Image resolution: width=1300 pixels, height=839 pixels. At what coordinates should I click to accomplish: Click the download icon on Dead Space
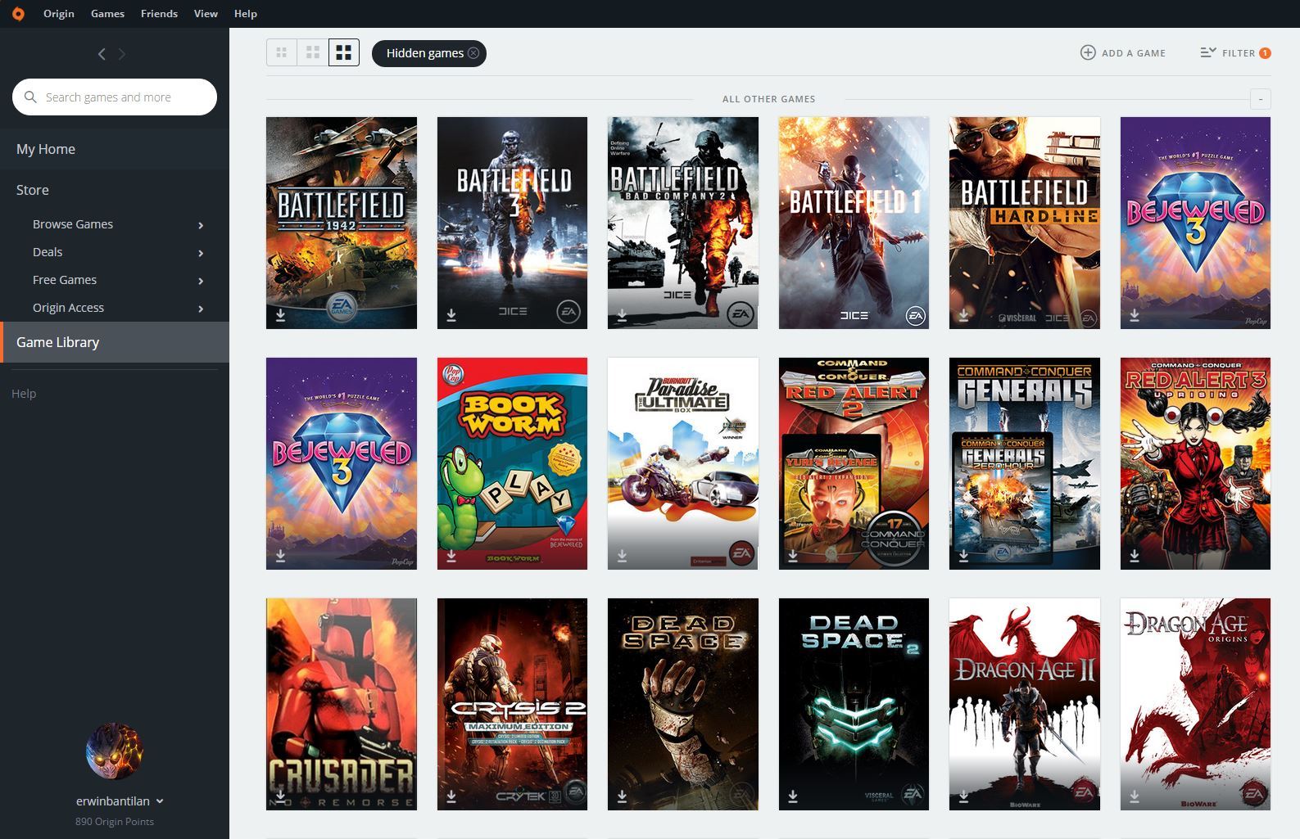(x=623, y=796)
